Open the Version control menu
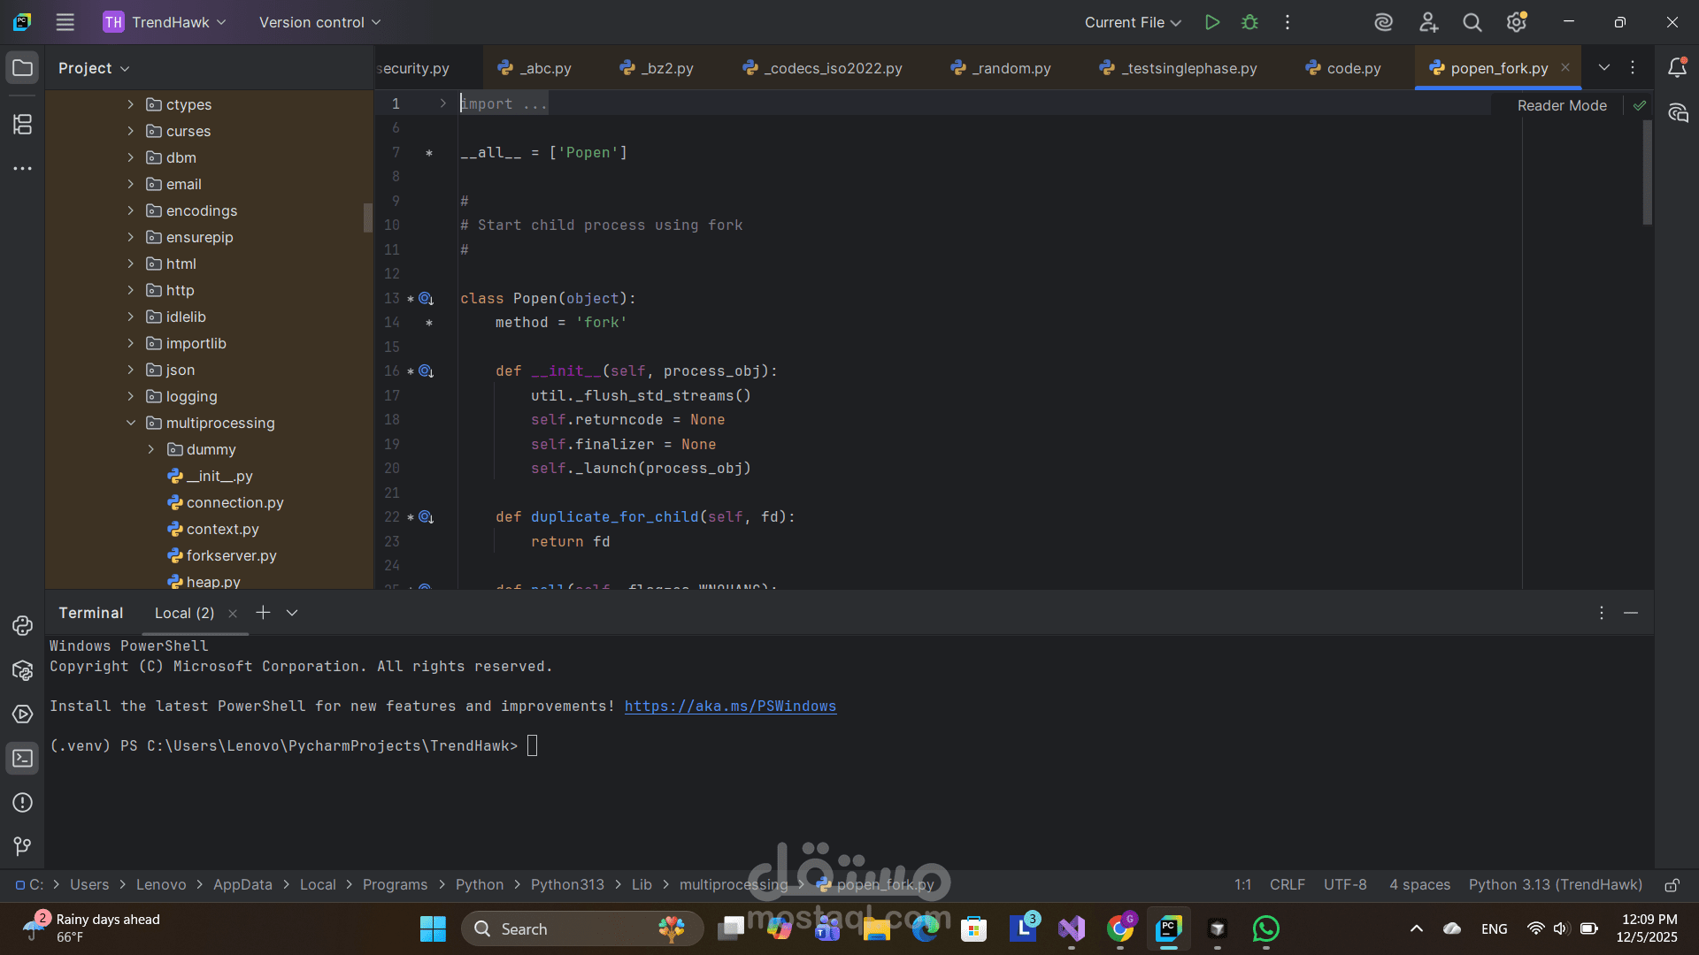The width and height of the screenshot is (1699, 955). (319, 22)
